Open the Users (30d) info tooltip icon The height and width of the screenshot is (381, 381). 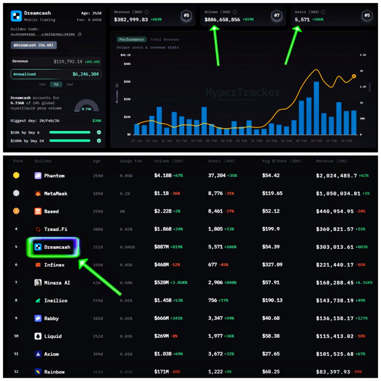pyautogui.click(x=323, y=12)
